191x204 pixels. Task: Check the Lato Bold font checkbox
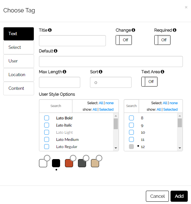(46, 118)
